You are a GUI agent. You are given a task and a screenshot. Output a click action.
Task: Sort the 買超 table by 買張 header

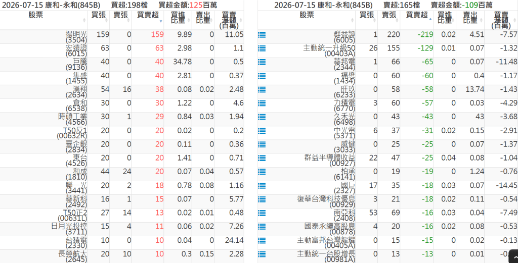[x=99, y=20]
